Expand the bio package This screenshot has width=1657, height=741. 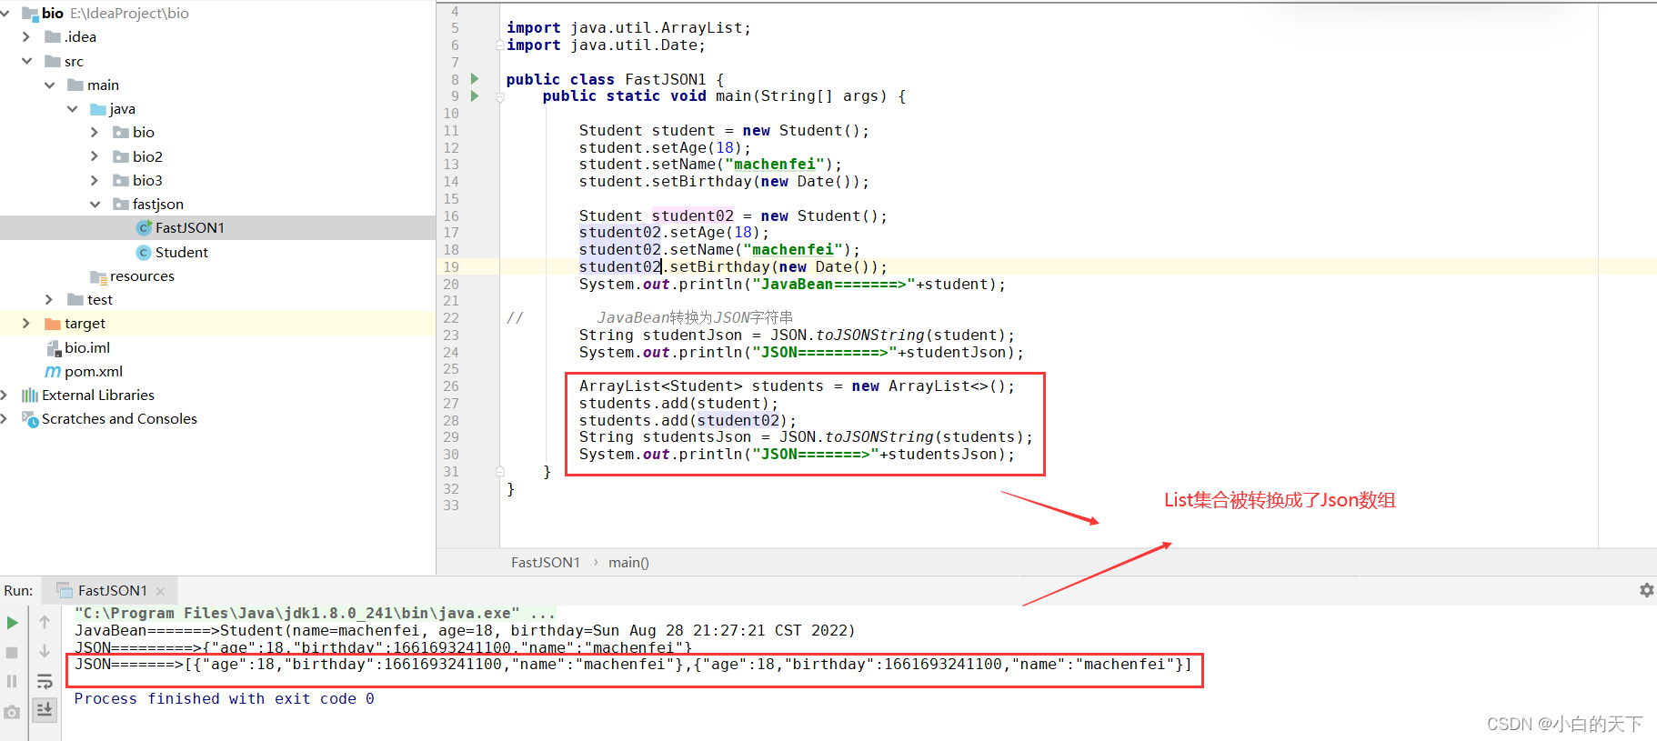(95, 132)
